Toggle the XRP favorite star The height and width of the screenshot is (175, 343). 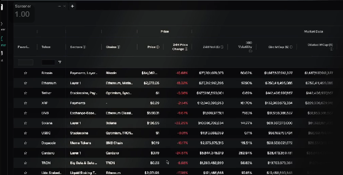click(25, 103)
